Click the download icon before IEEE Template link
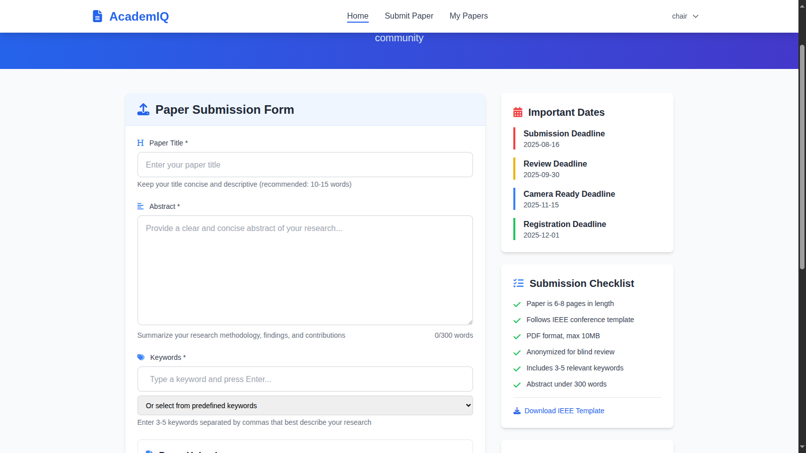The image size is (806, 453). [517, 411]
